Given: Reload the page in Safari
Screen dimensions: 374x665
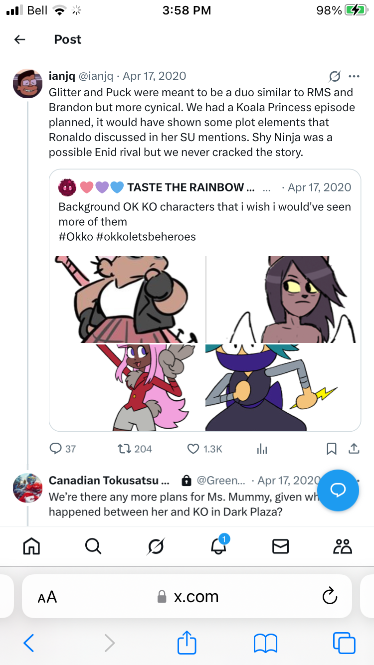Looking at the screenshot, I should pyautogui.click(x=330, y=596).
